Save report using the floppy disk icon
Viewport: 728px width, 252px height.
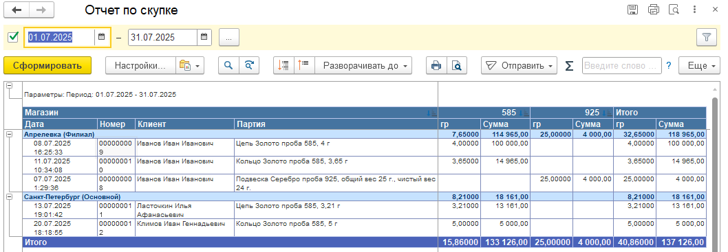pyautogui.click(x=632, y=10)
